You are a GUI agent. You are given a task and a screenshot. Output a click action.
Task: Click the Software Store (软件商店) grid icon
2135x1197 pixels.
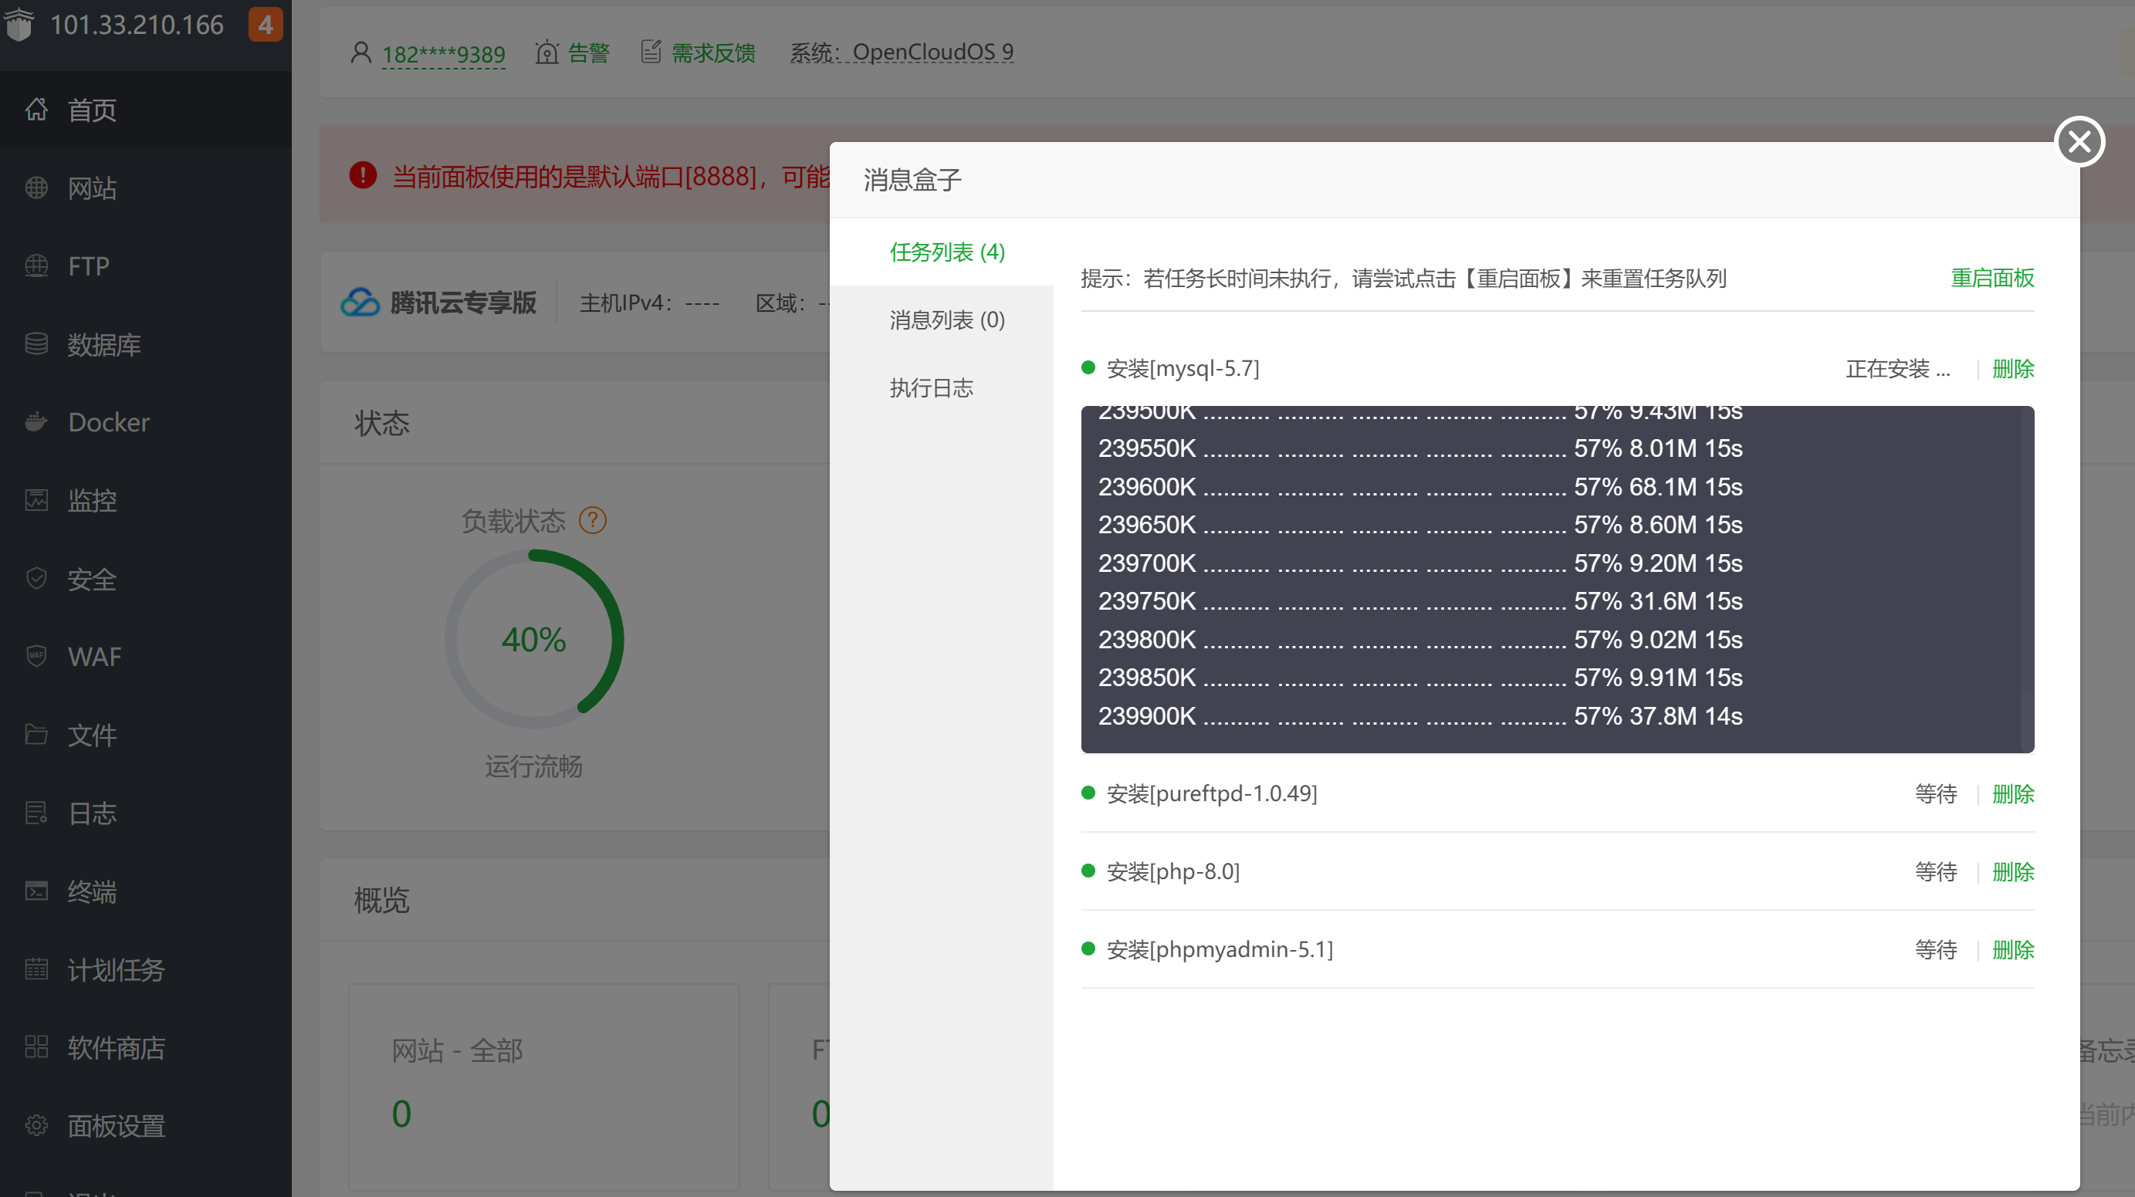(36, 1047)
